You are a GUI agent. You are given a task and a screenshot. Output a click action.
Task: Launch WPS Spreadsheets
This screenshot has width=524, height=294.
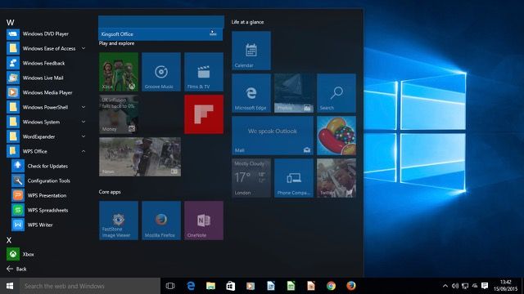[48, 210]
